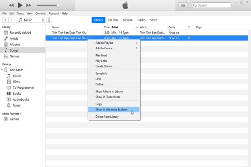
Task: Open the Controls menu
Action: (x=41, y=14)
